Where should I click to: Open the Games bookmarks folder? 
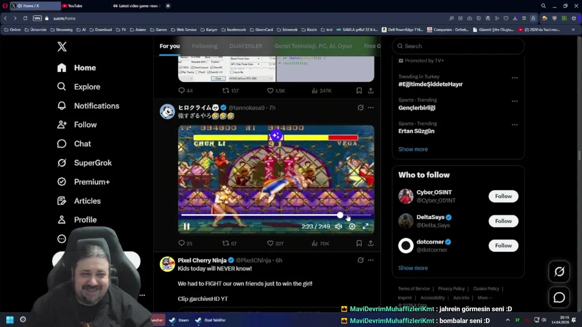[x=159, y=30]
